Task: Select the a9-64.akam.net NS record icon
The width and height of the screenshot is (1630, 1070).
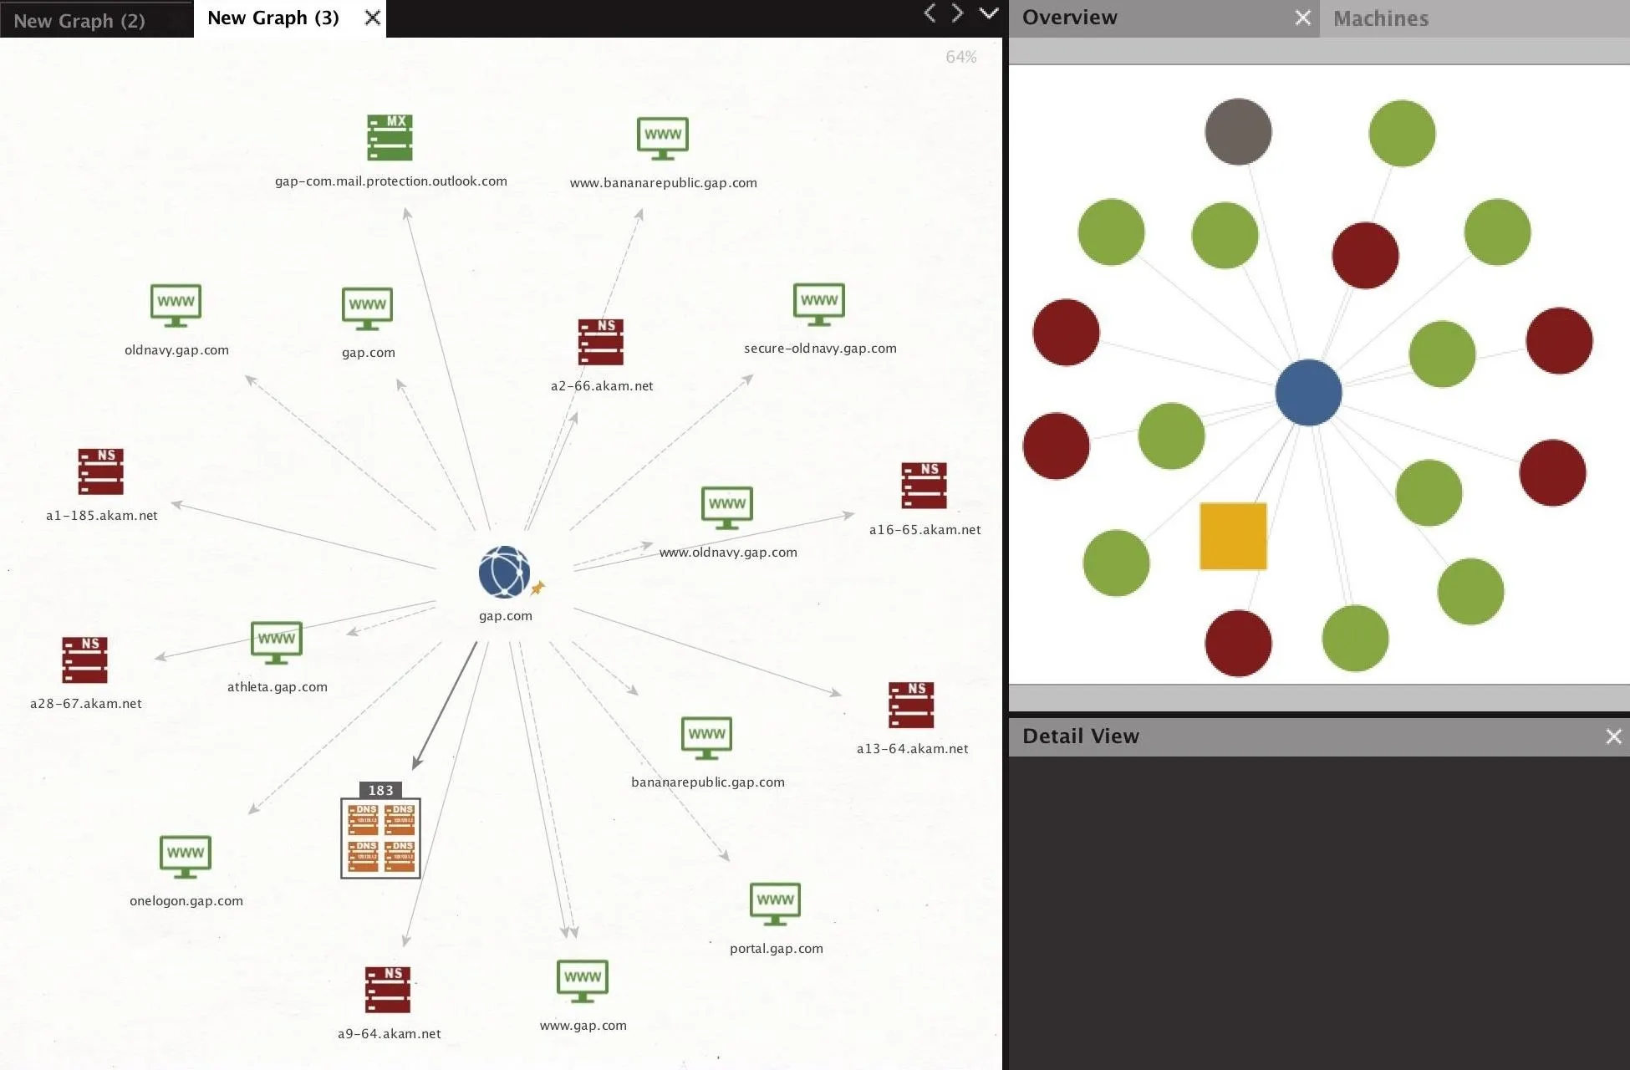Action: pos(387,990)
